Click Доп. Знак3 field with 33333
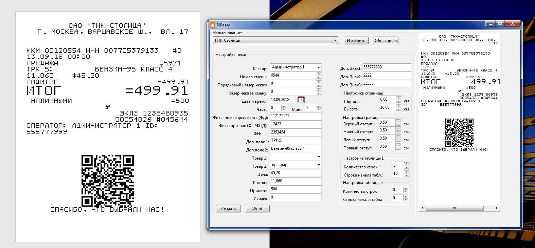 [x=387, y=84]
